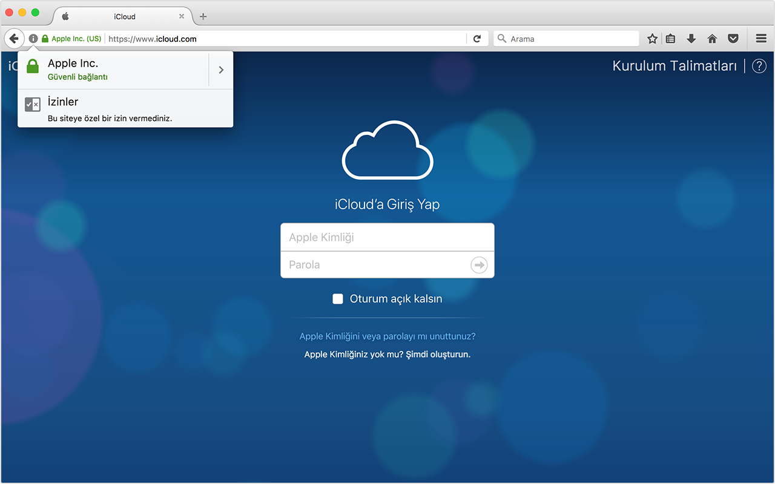The image size is (775, 484).
Task: Click the forgot Apple ID or password link
Action: pyautogui.click(x=387, y=336)
